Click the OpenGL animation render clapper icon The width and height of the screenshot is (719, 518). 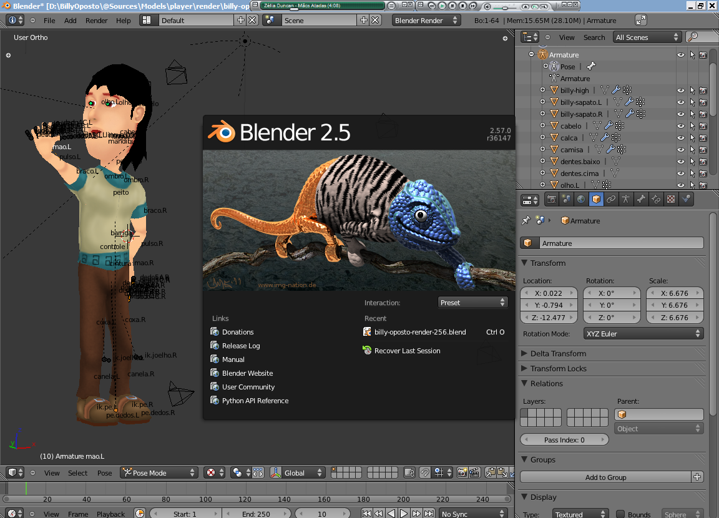tap(474, 472)
